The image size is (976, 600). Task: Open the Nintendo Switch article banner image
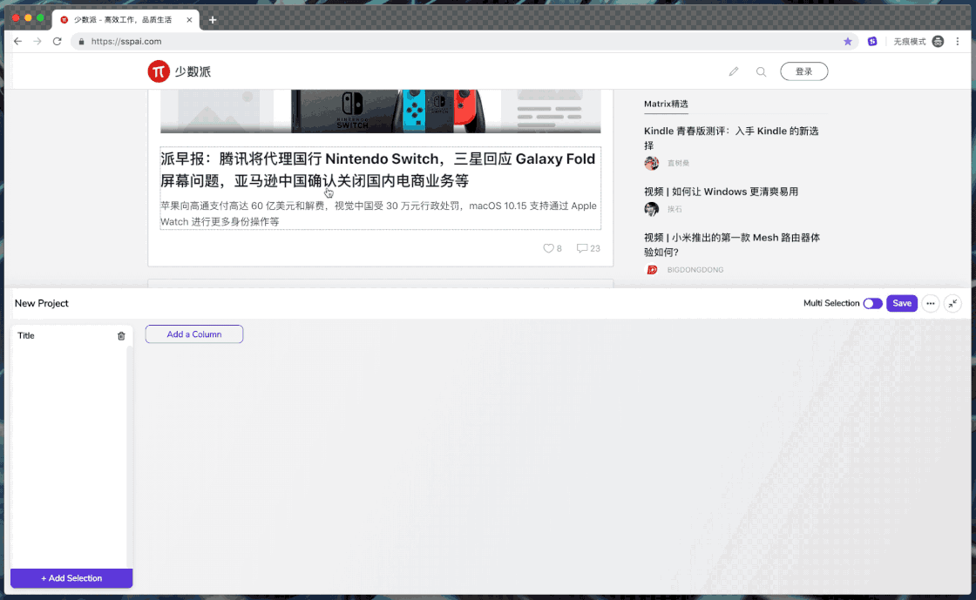[x=380, y=111]
